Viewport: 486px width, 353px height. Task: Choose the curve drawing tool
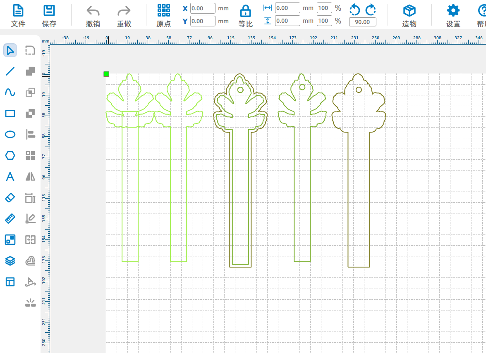click(x=10, y=92)
